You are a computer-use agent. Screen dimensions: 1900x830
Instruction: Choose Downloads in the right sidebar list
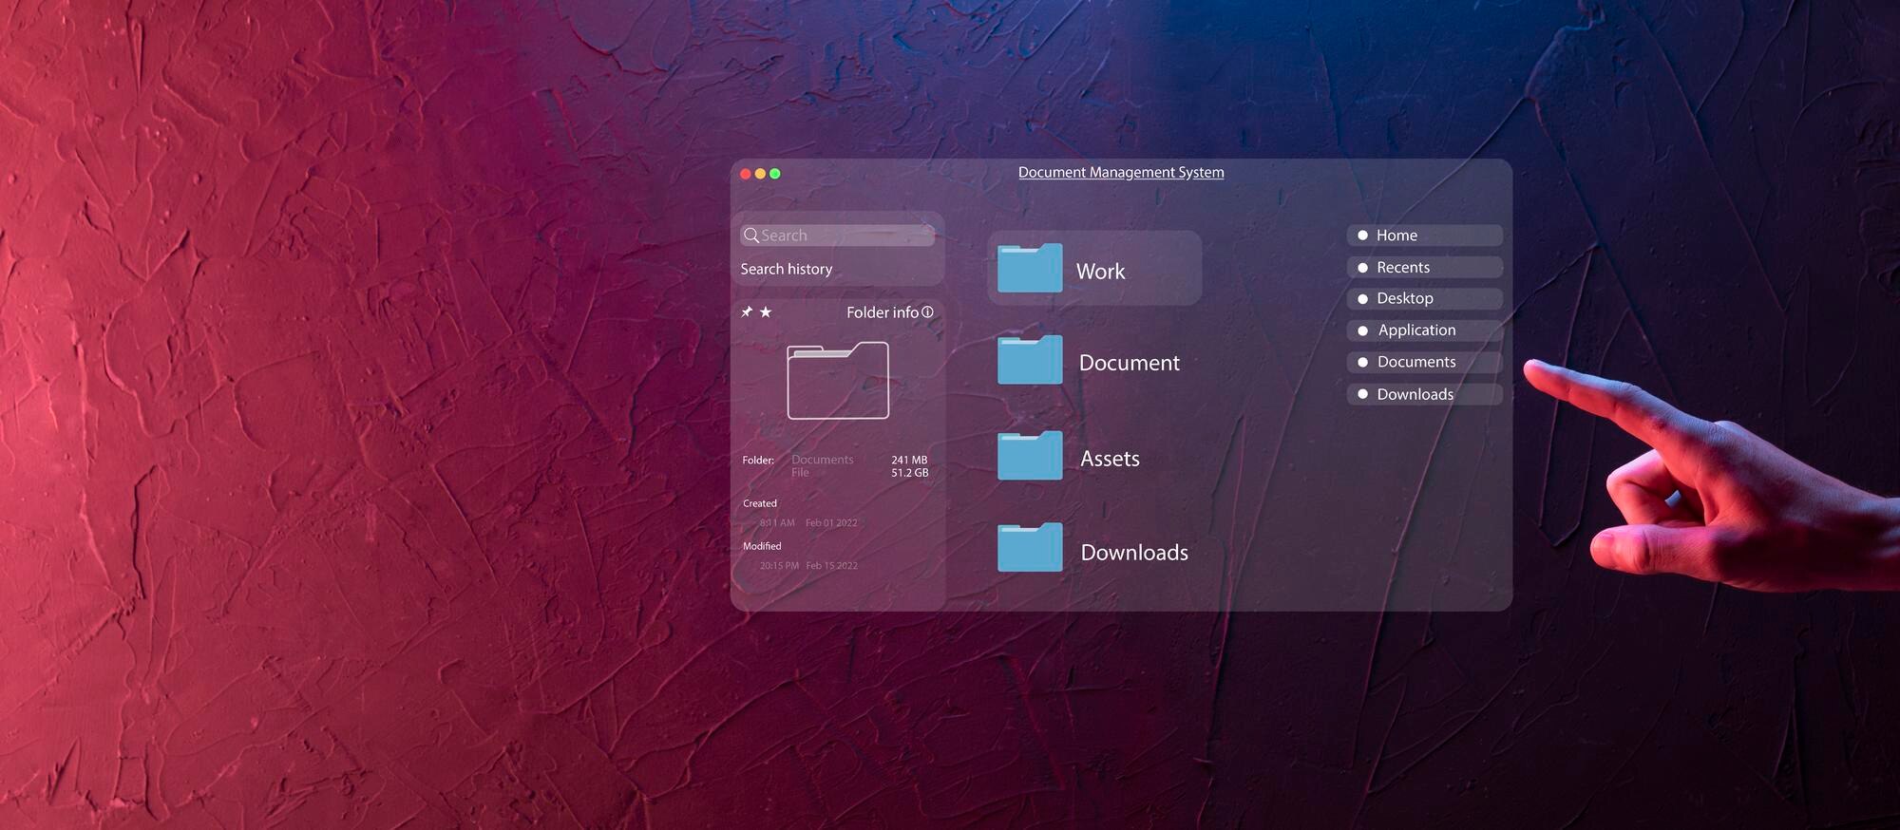point(1415,394)
